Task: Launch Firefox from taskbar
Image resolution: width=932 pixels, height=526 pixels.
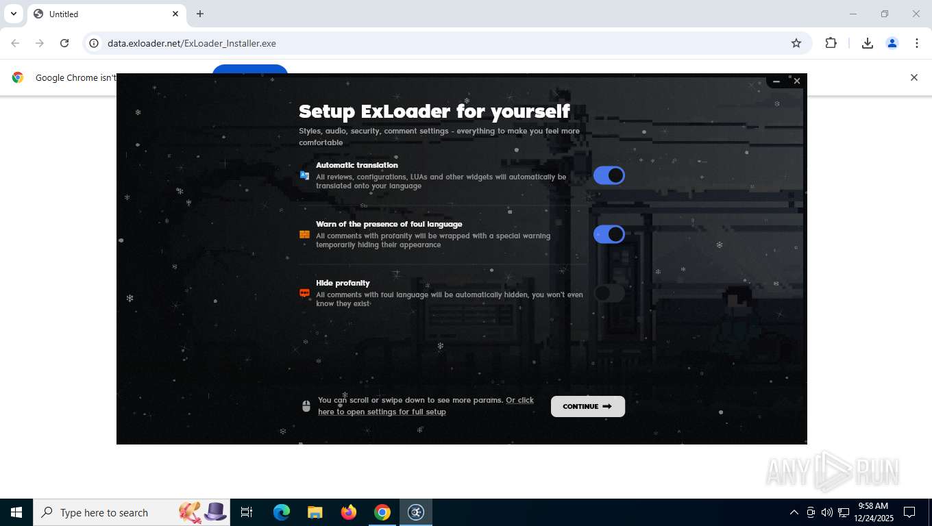Action: click(349, 512)
